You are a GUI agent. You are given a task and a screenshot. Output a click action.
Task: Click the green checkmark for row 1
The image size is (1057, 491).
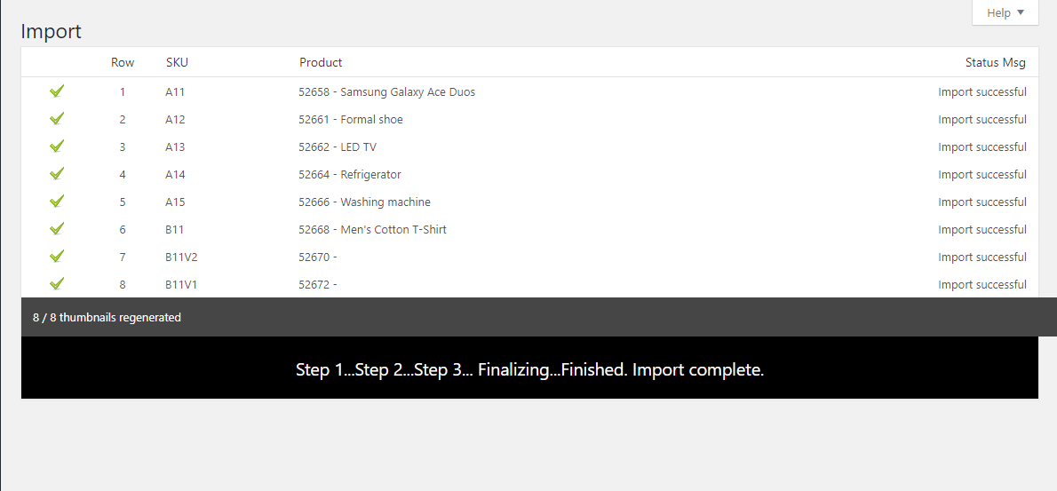tap(58, 91)
